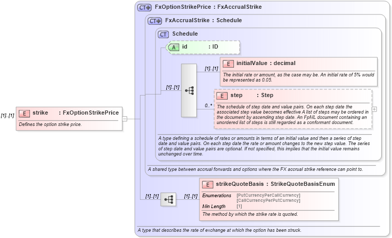The image size is (392, 238).
Task: Click the E icon of the step element
Action: point(222,96)
